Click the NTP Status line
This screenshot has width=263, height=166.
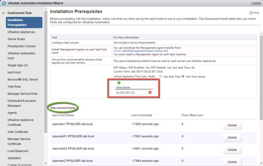coord(154,67)
